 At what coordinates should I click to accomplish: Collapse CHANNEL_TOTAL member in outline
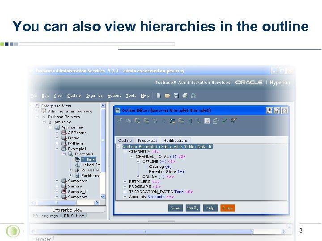coord(131,157)
